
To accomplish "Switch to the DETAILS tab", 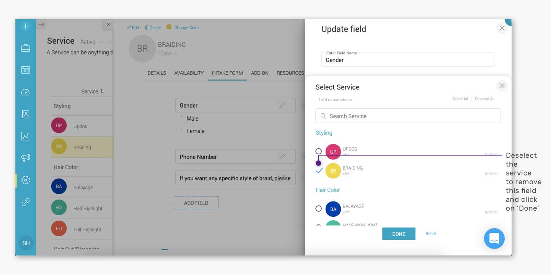I will (x=157, y=73).
